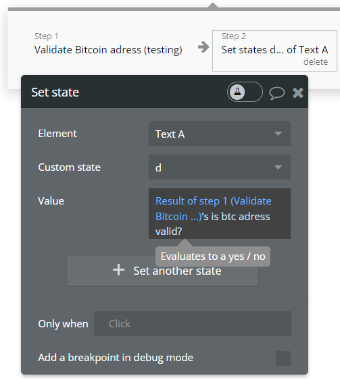Select Step 2 Set states action box
Image resolution: width=340 pixels, height=380 pixels.
coord(274,51)
